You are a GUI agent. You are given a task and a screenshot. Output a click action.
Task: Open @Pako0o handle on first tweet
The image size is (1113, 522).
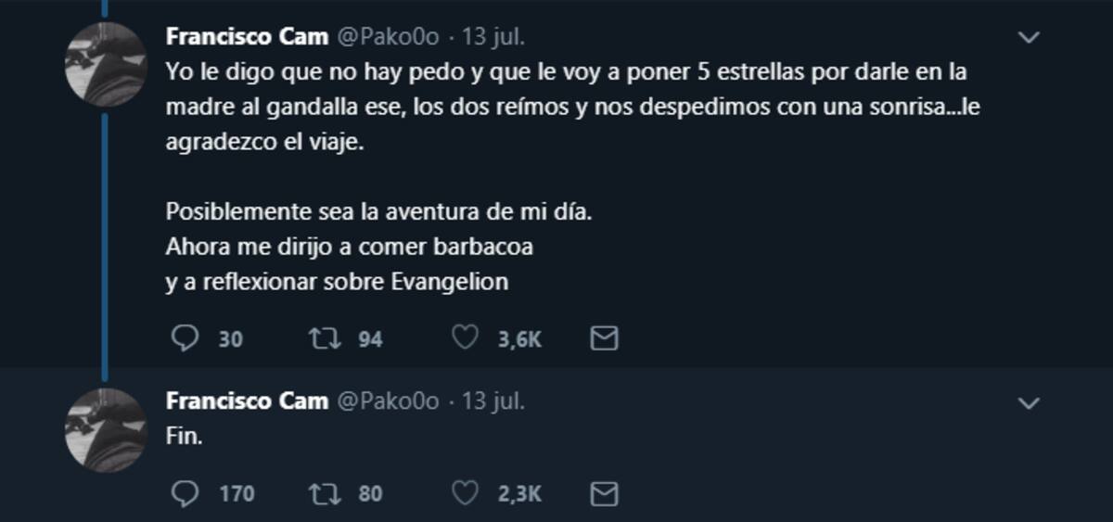click(387, 38)
